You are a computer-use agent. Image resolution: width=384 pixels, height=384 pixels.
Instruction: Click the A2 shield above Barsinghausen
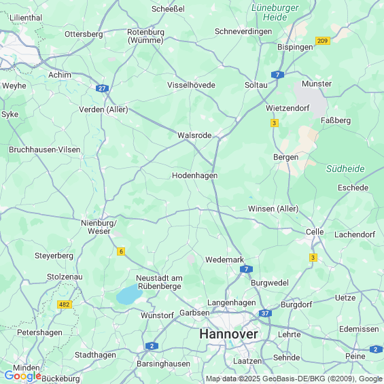[x=152, y=346]
